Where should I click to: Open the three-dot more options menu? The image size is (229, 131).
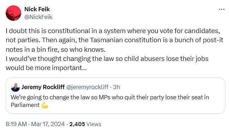coord(222,10)
